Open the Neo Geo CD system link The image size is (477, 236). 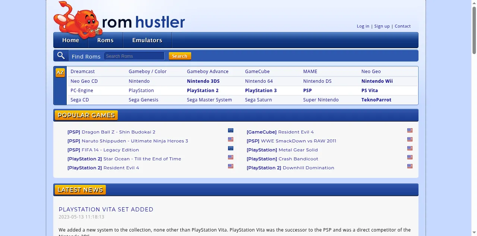pos(84,81)
